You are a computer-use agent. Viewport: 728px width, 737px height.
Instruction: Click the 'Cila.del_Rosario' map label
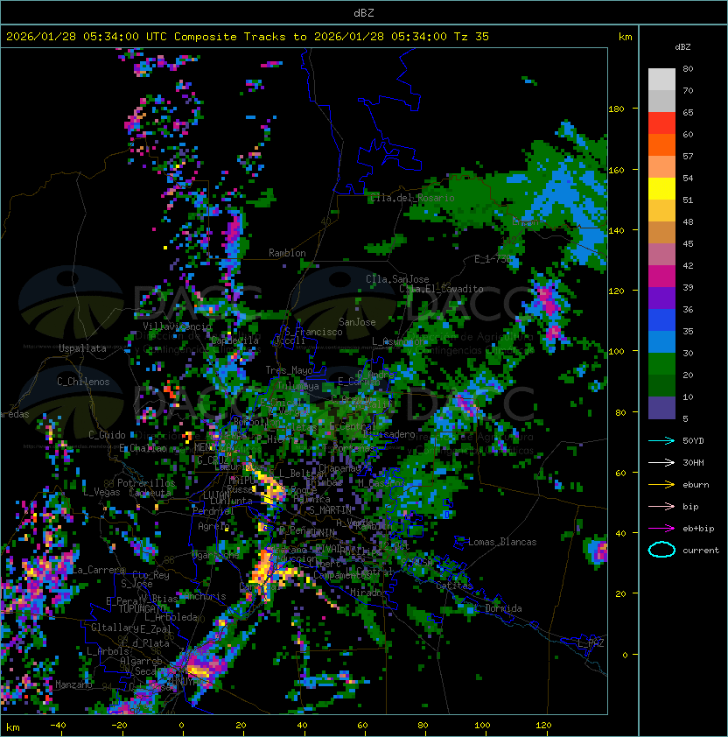[x=412, y=198]
